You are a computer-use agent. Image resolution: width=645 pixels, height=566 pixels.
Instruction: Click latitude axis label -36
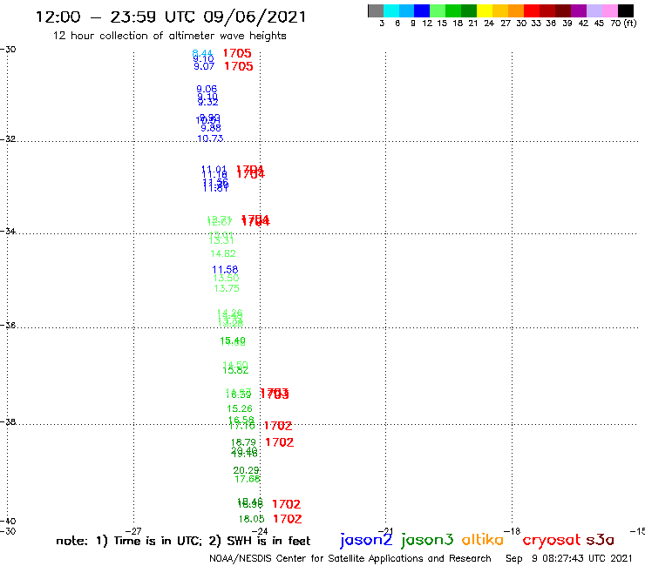point(8,325)
